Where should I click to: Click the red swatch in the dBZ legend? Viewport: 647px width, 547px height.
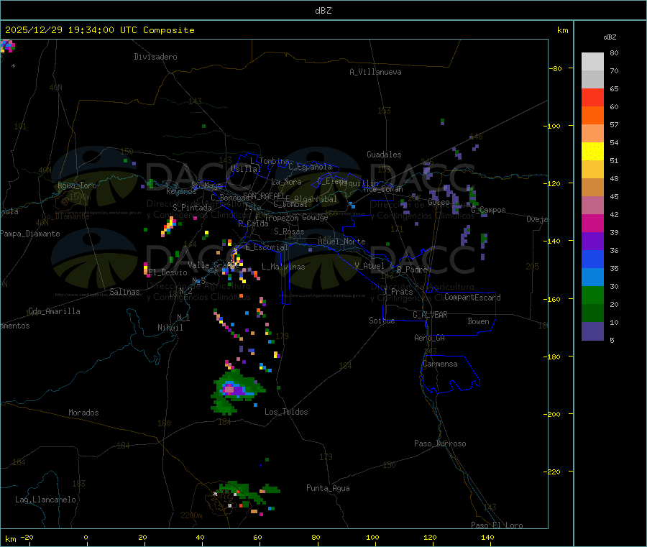tap(592, 97)
